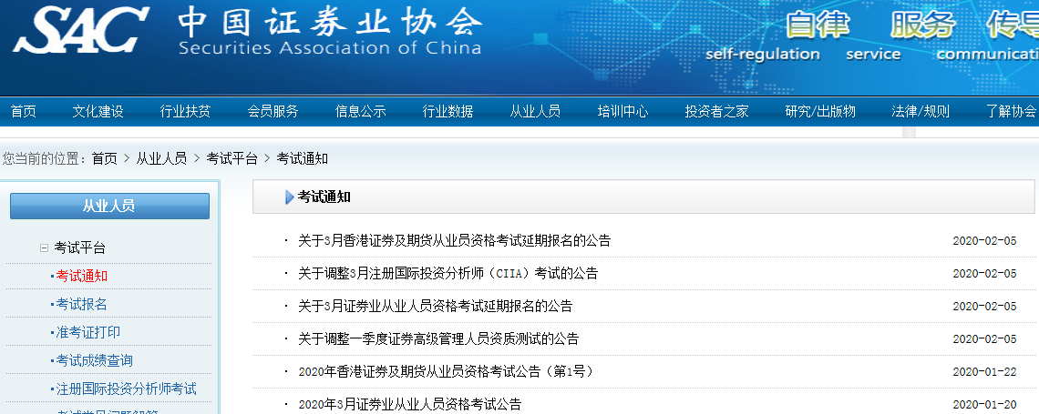Open notice about 香港证券及期货 exam registration delay
Screen dimensions: 1039x414
pyautogui.click(x=454, y=241)
